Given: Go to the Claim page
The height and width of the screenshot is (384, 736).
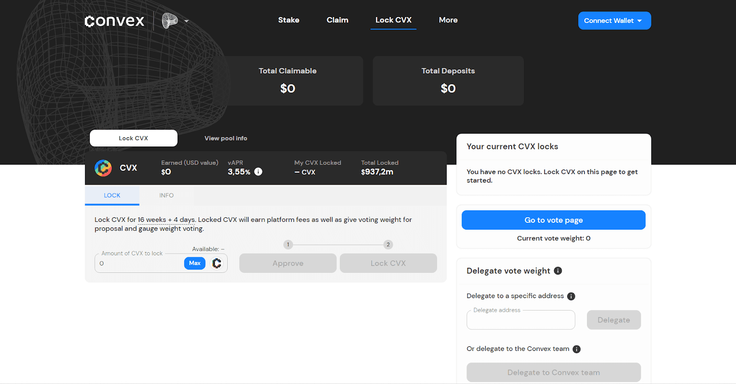Looking at the screenshot, I should (337, 20).
